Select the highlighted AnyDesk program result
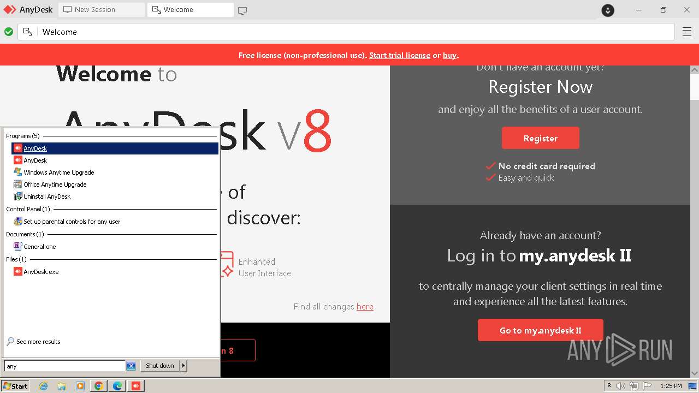The width and height of the screenshot is (699, 393). click(115, 148)
